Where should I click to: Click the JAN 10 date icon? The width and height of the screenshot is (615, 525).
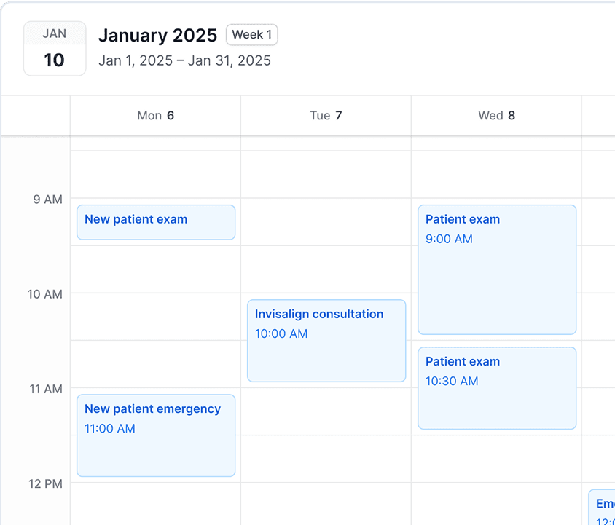pos(55,49)
